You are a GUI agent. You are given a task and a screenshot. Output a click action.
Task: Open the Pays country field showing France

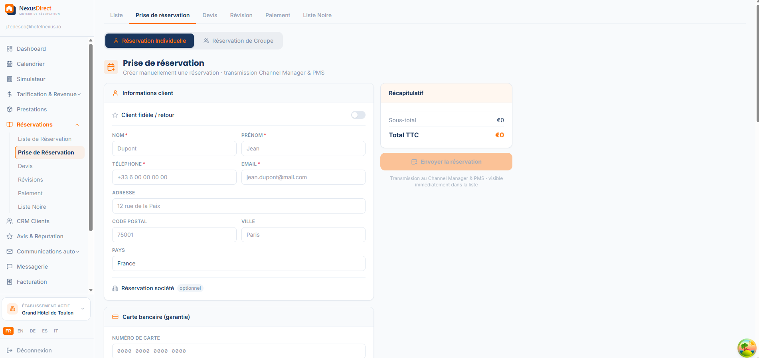click(x=239, y=263)
